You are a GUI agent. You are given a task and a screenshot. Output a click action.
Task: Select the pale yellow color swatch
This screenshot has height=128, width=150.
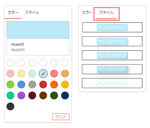[21, 74]
